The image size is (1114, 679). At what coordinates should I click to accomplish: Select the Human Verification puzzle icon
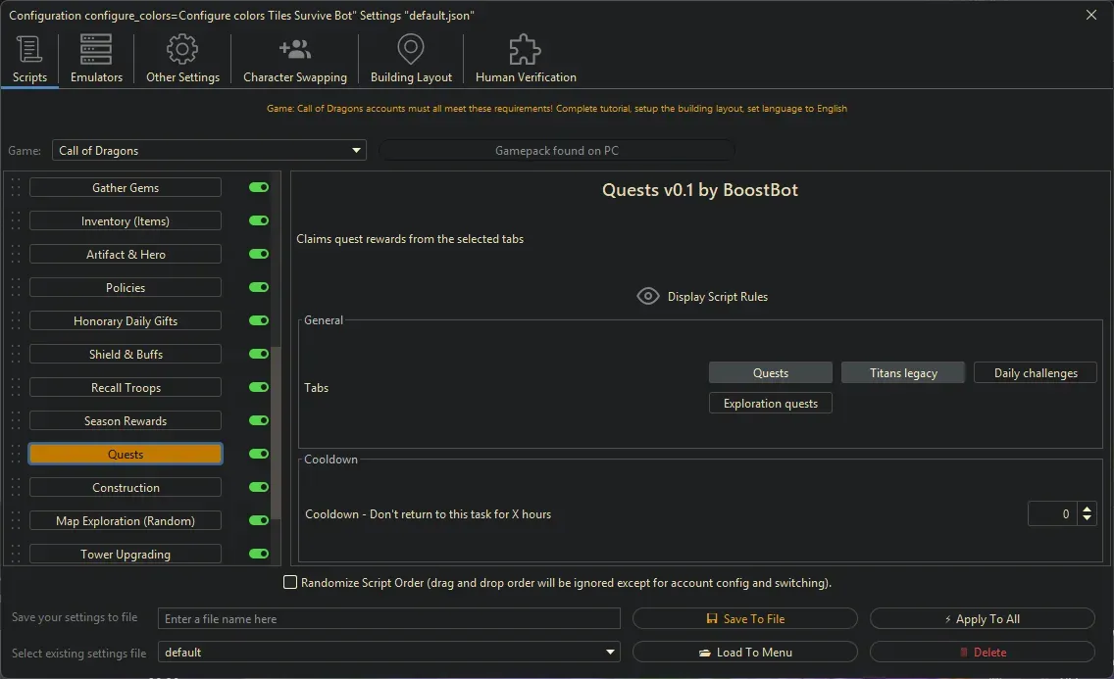(x=524, y=49)
